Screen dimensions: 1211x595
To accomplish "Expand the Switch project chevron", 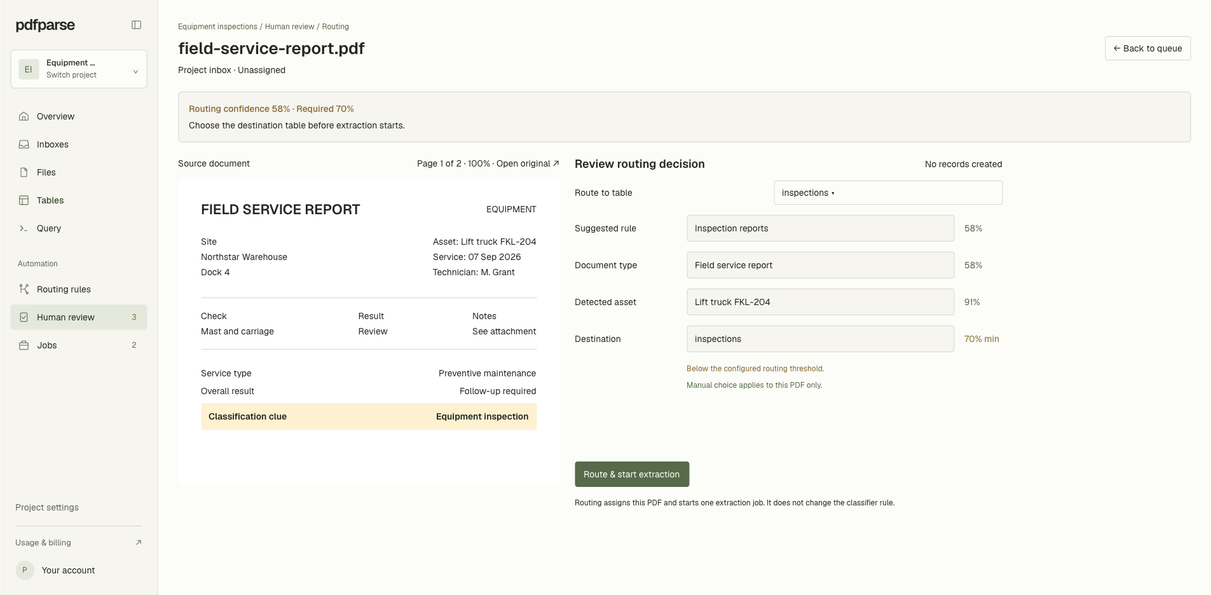I will click(x=135, y=72).
